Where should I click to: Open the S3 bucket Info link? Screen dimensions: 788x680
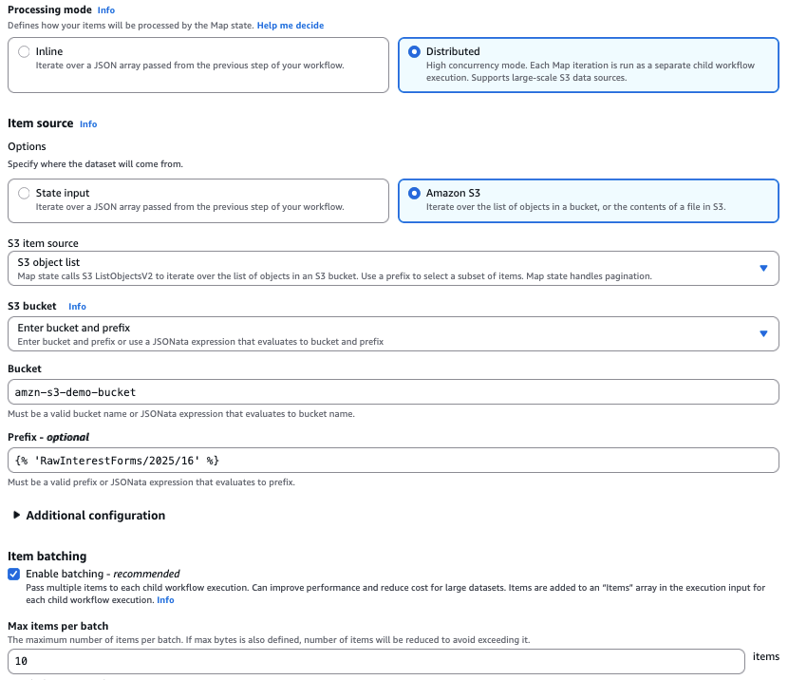pyautogui.click(x=76, y=306)
